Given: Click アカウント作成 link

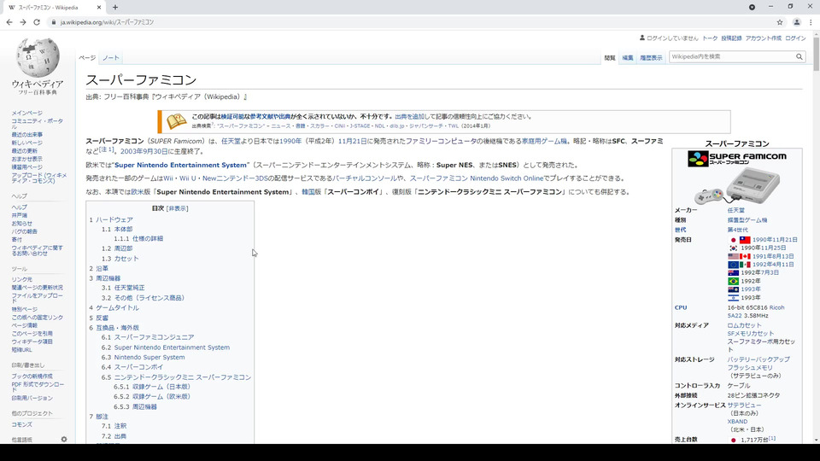Looking at the screenshot, I should point(764,38).
